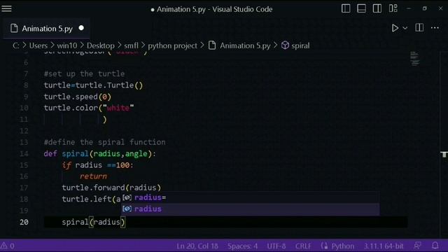This screenshot has height=252, width=448.
Task: Click the '#define the spiral function' comment
Action: [104, 142]
